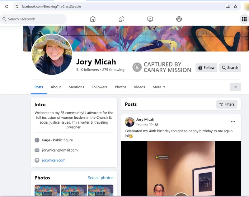Image resolution: width=249 pixels, height=197 pixels.
Task: Click the 5.1K followers link
Action: 87,70
